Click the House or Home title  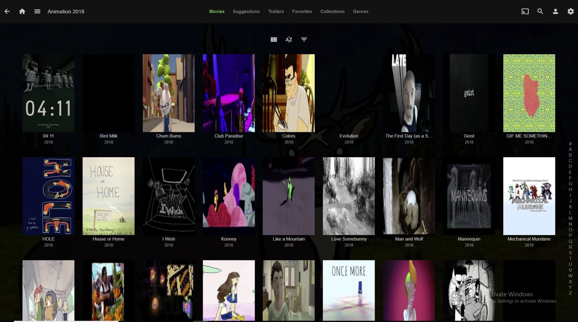point(108,239)
